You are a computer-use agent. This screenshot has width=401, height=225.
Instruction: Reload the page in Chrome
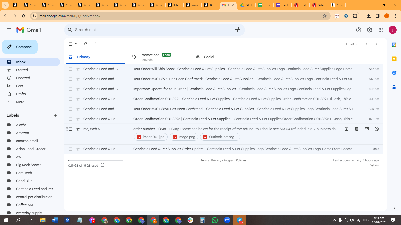(x=24, y=16)
